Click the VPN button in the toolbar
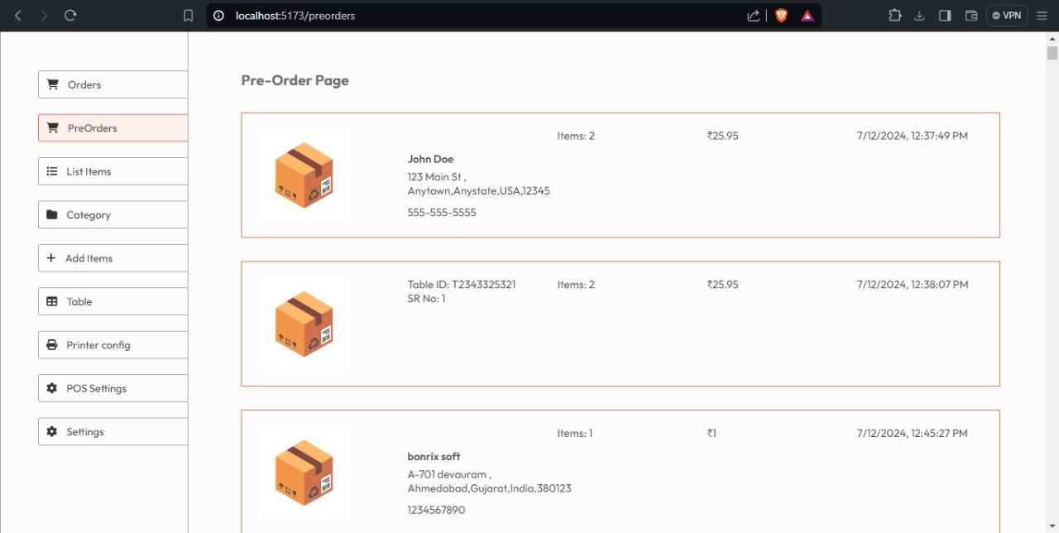 coord(1007,16)
